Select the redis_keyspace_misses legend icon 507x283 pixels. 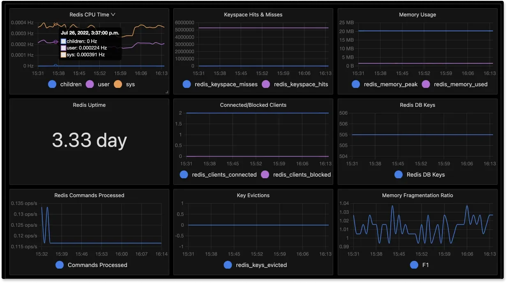(x=187, y=84)
